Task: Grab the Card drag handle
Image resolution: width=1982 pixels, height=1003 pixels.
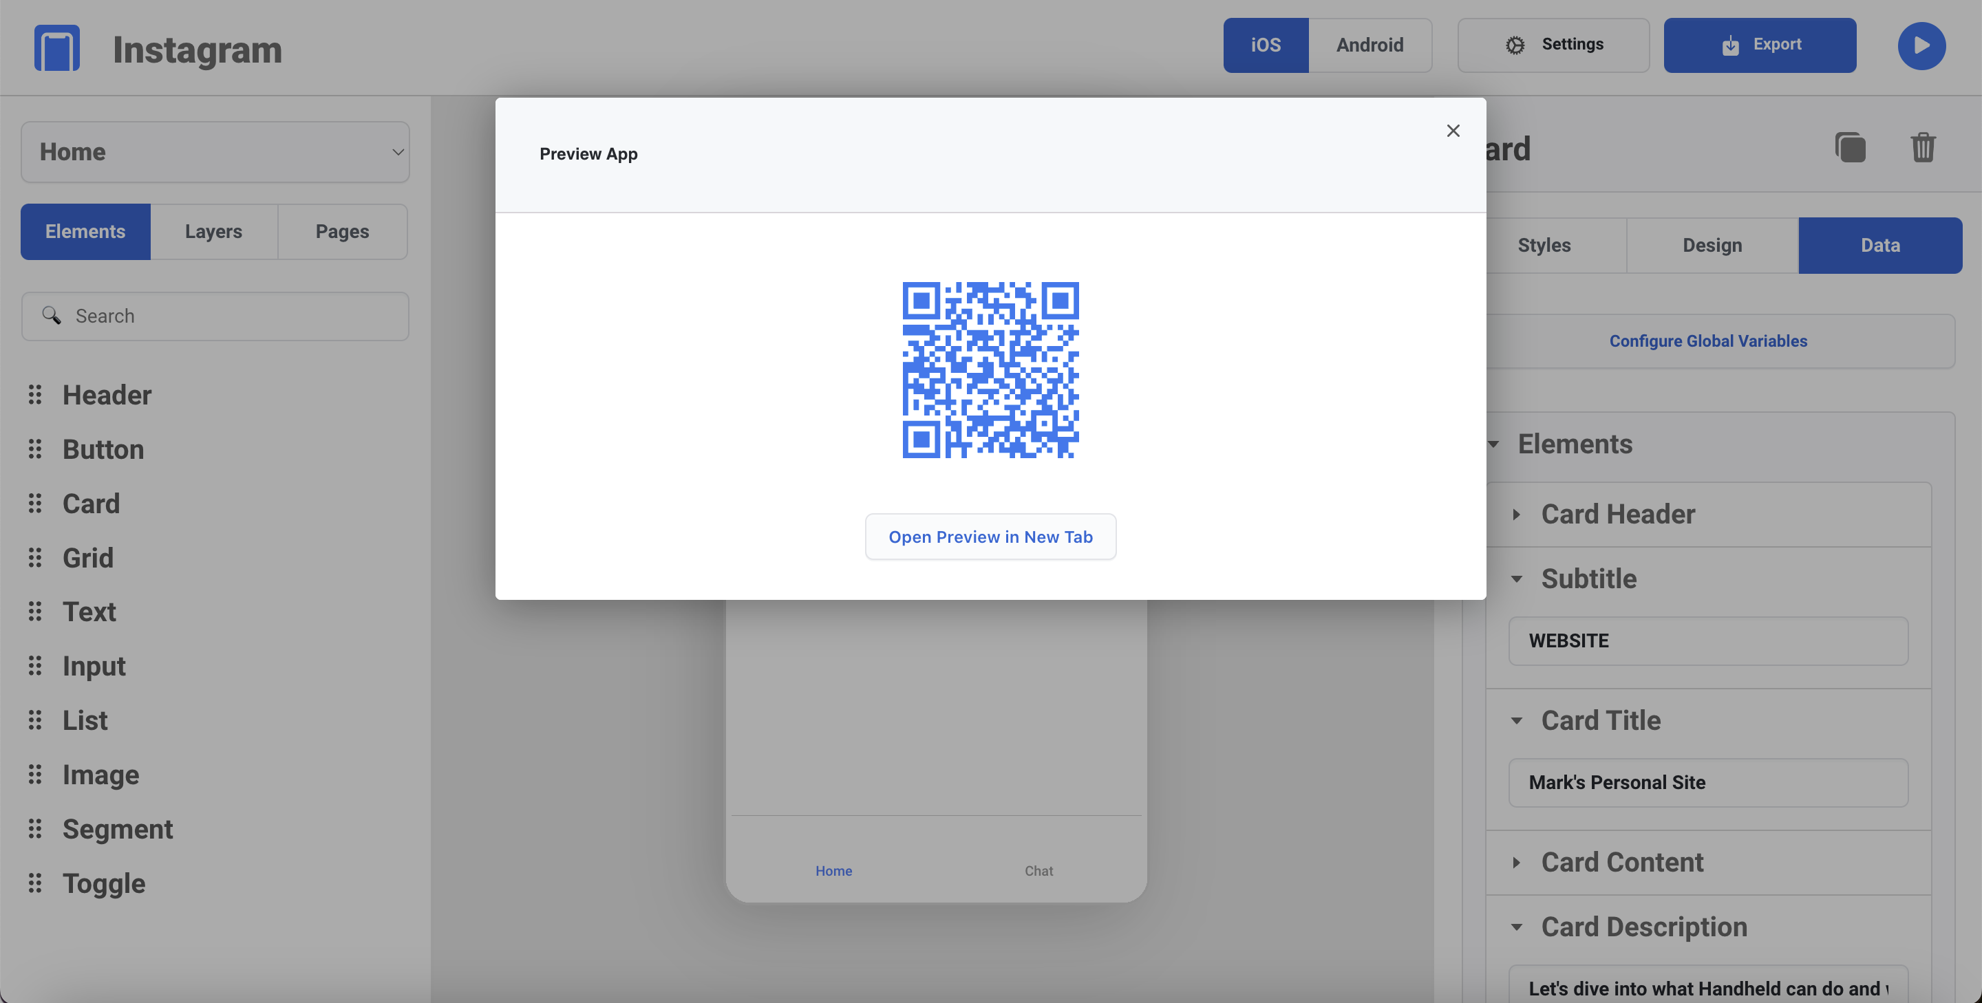Action: 34,503
